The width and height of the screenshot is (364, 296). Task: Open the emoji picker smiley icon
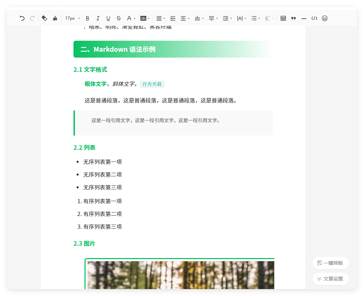325,18
